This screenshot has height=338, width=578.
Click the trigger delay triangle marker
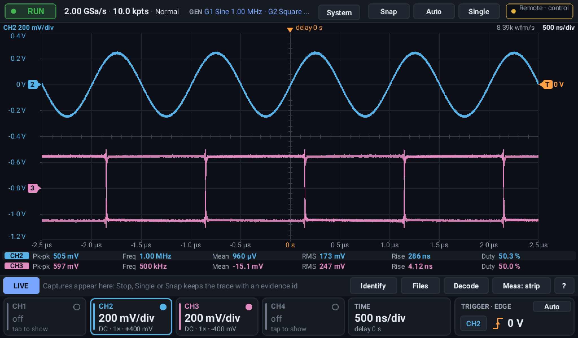[290, 30]
